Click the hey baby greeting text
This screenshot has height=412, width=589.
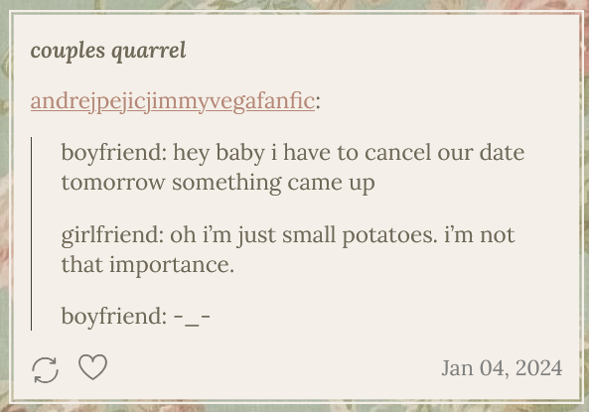219,154
